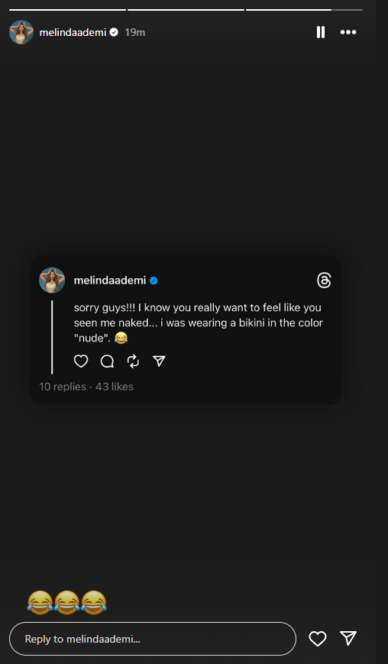Pause the story playback
The width and height of the screenshot is (388, 664).
point(321,32)
